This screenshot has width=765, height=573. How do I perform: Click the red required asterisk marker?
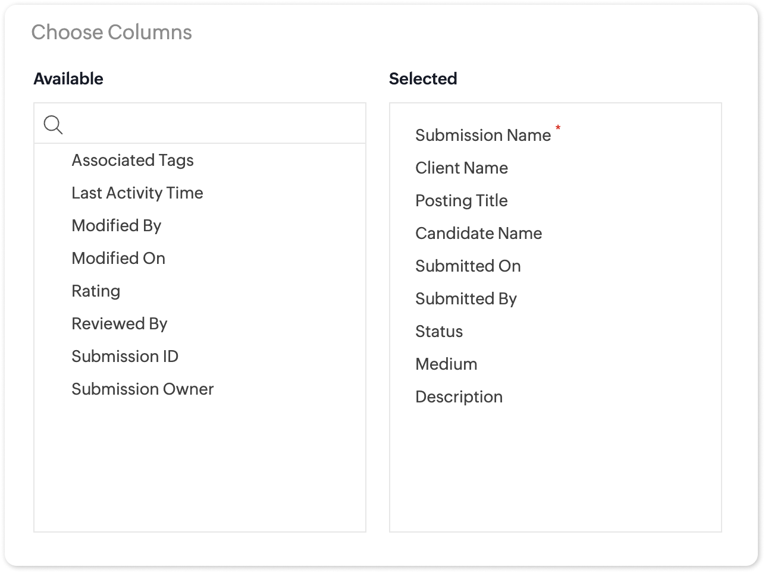pyautogui.click(x=558, y=128)
